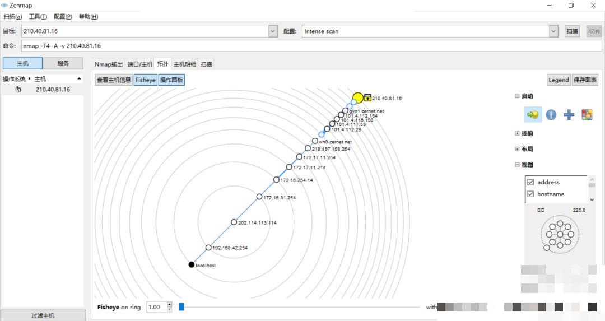Image resolution: width=605 pixels, height=321 pixels.
Task: Open the 配置(P) menu
Action: tap(63, 17)
